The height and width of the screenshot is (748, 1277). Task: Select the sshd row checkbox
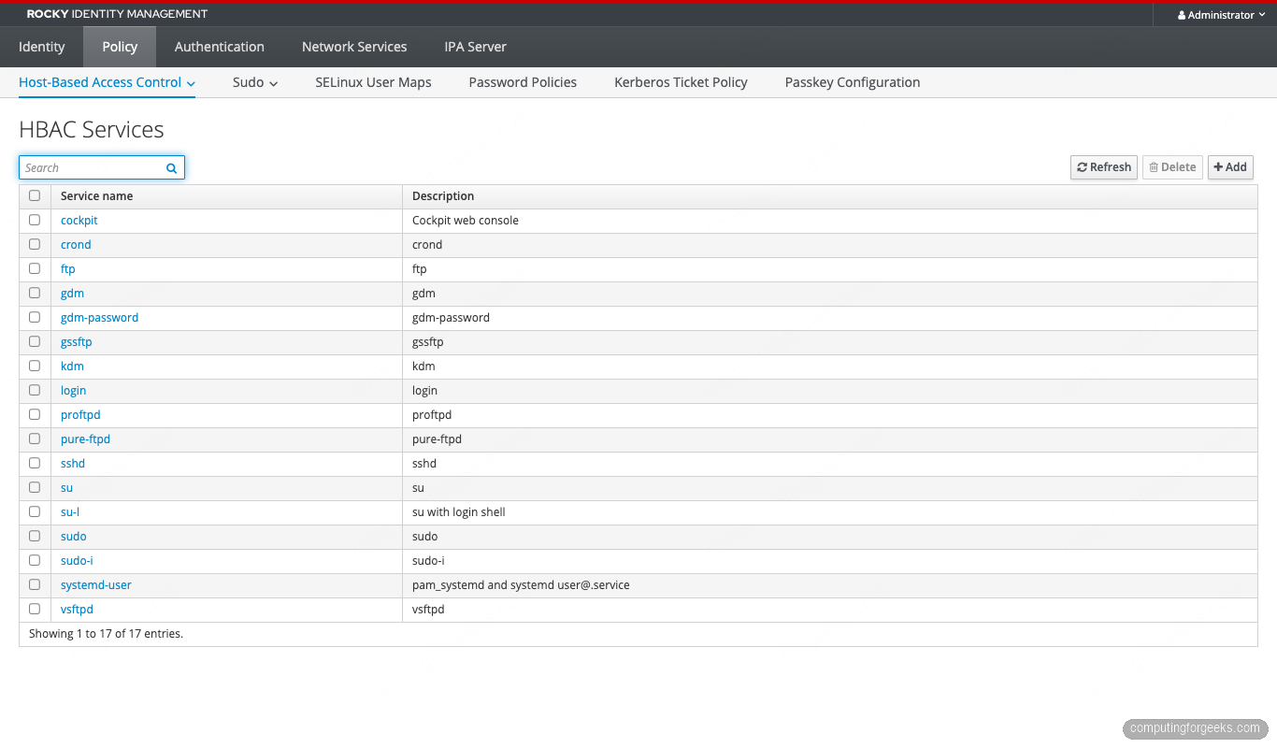35,463
